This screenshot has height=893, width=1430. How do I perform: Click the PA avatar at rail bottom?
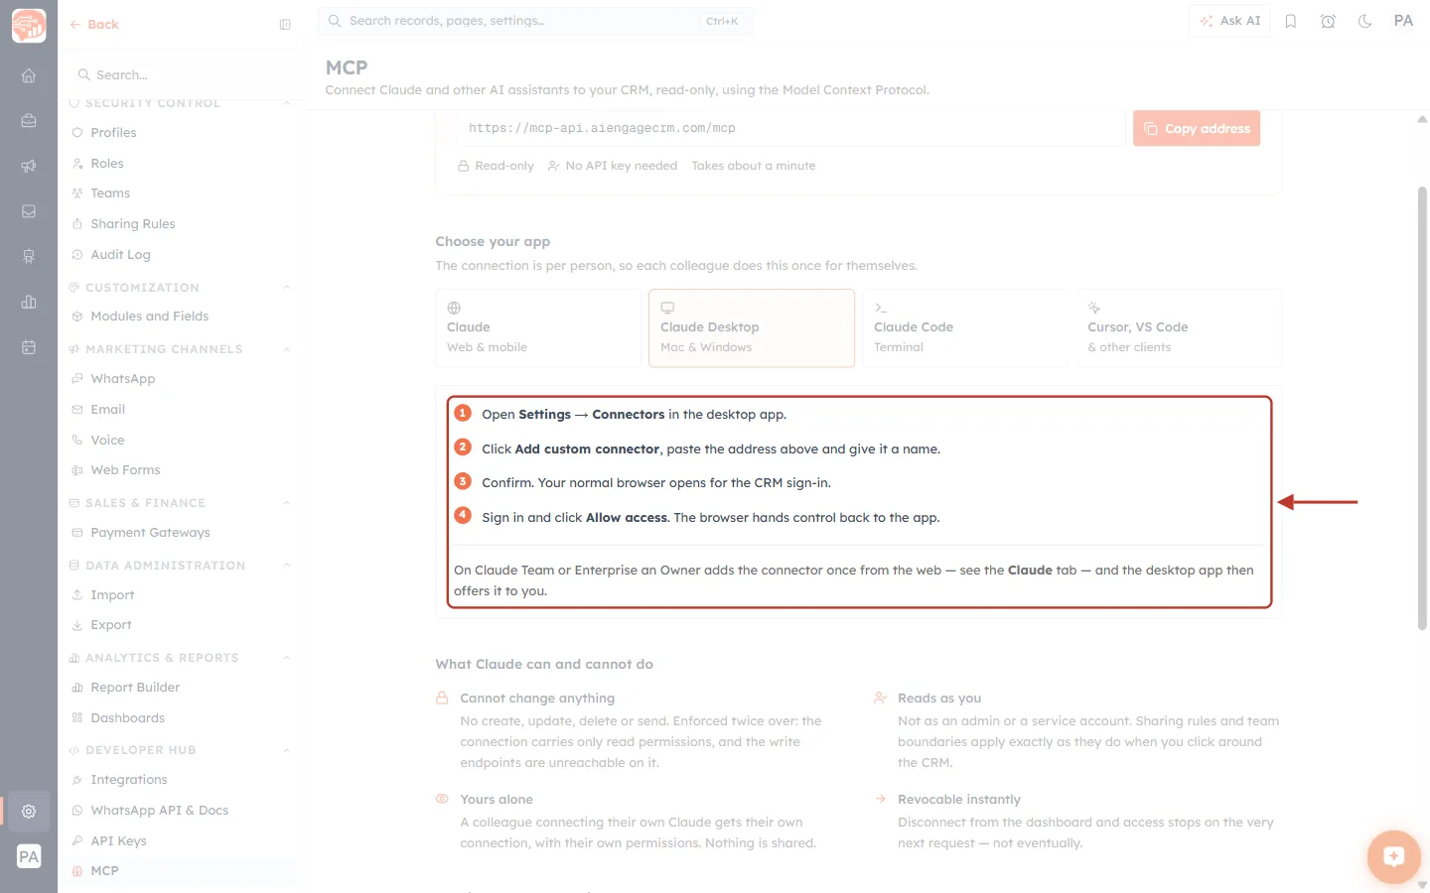29,856
